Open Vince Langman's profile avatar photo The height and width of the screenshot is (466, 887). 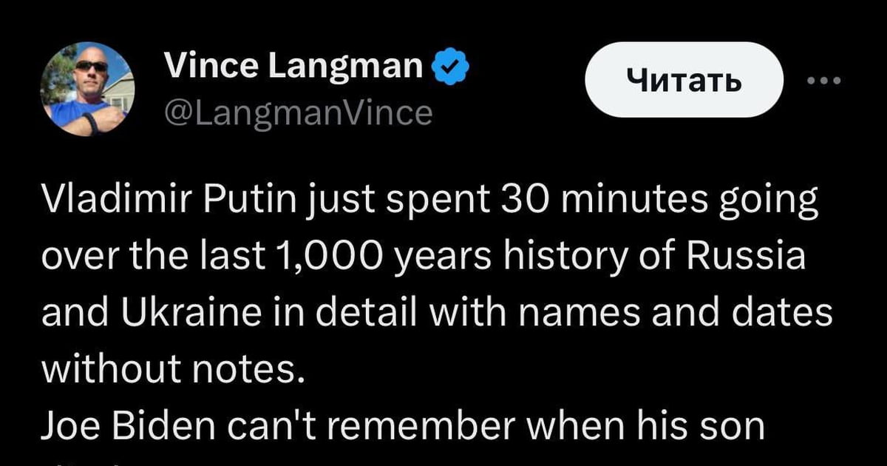click(87, 89)
